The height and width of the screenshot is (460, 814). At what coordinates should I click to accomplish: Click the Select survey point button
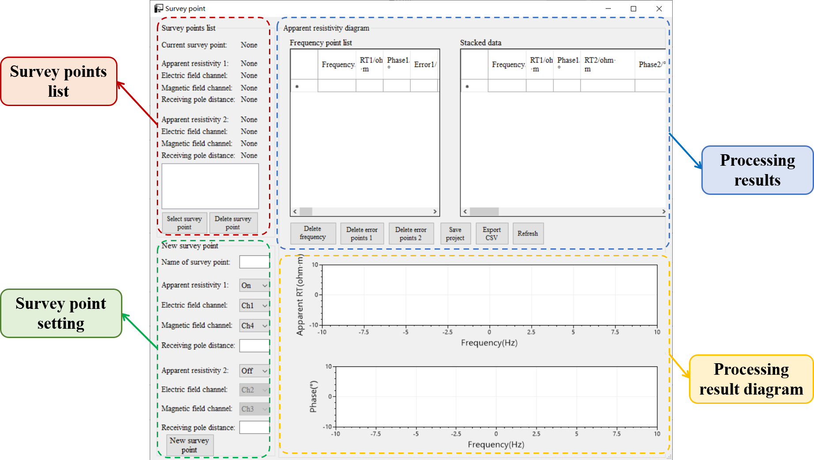pos(184,223)
